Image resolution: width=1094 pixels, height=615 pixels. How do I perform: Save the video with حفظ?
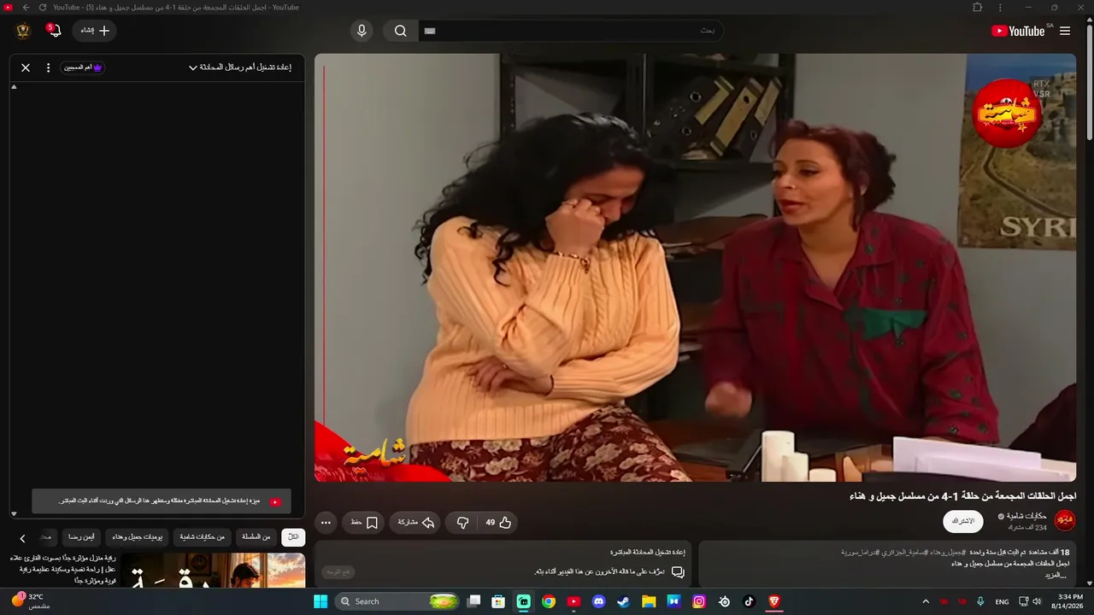pos(364,522)
